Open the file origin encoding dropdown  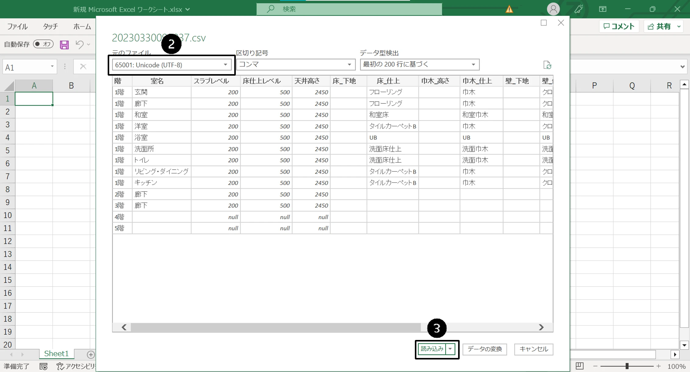click(172, 65)
